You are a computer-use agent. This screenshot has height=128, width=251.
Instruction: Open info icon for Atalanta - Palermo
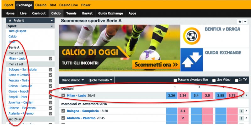point(241,118)
